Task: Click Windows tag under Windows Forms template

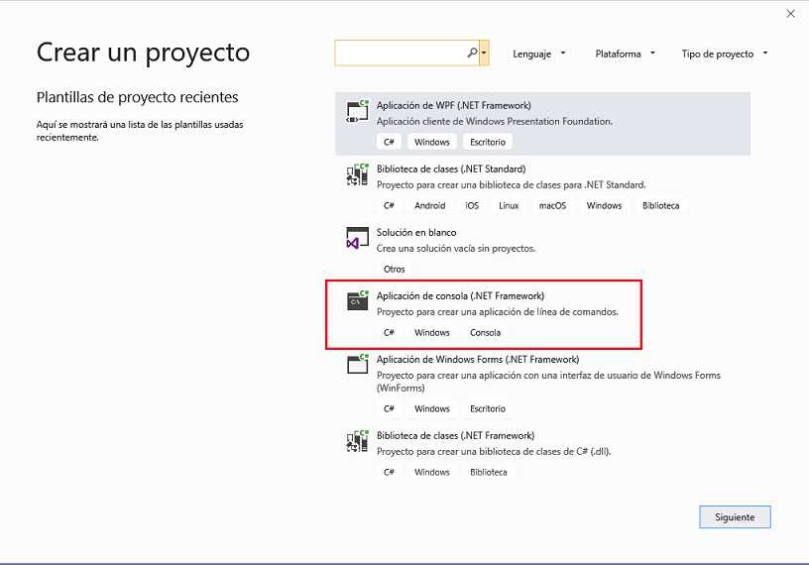Action: 432,408
